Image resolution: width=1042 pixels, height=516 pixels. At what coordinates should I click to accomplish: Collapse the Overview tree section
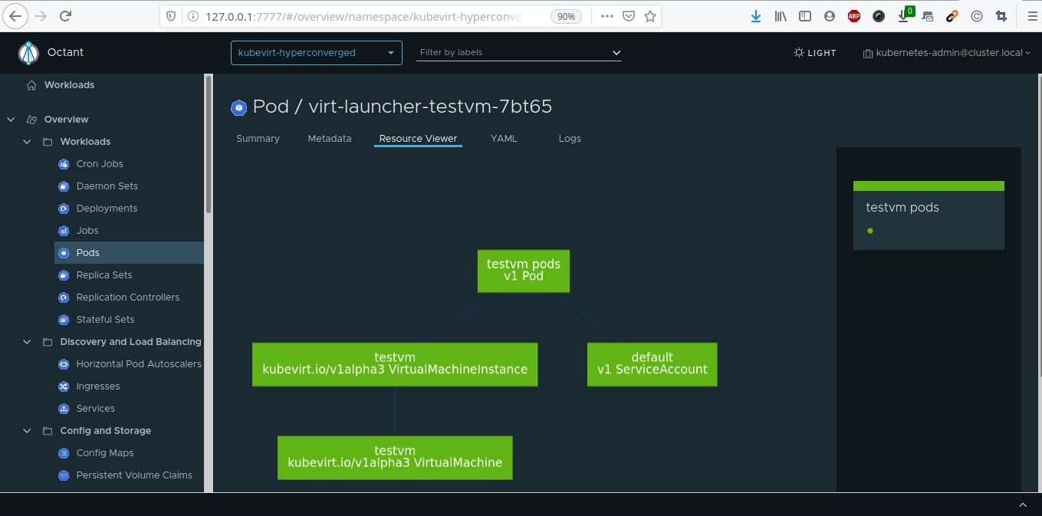point(11,120)
